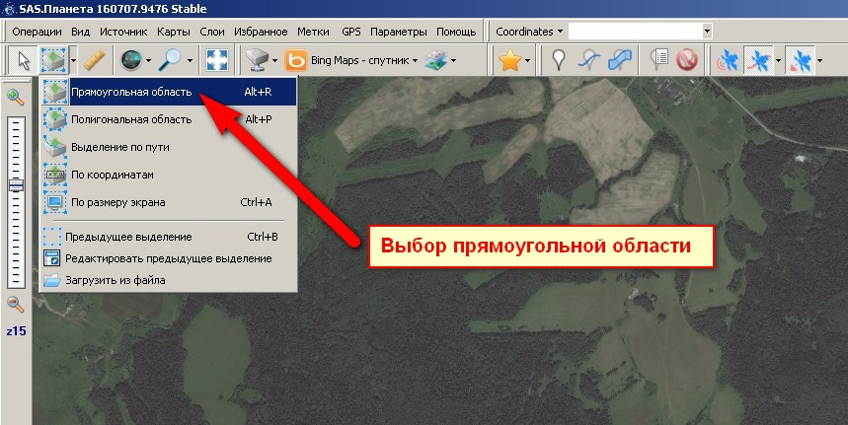The height and width of the screenshot is (425, 848).
Task: Toggle the GPS connect receiver icon
Action: point(728,61)
